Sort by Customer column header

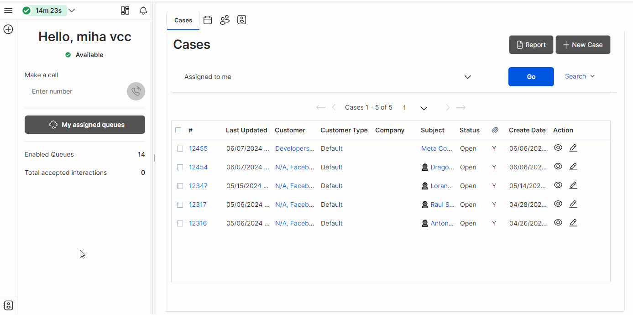290,130
